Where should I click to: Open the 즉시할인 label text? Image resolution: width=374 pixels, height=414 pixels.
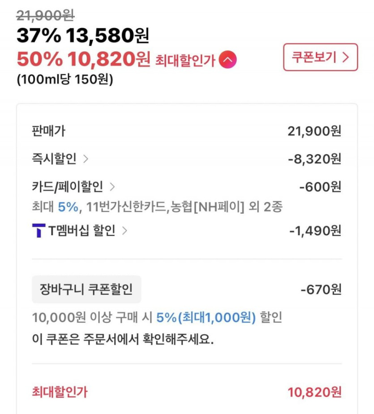pyautogui.click(x=54, y=159)
